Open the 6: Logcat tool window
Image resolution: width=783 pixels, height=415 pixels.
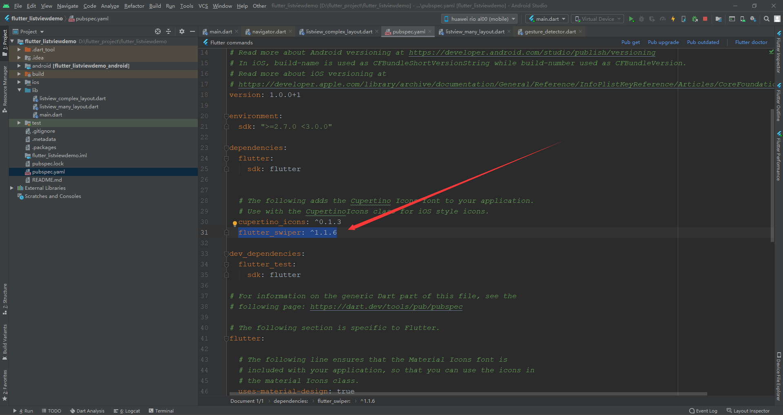[x=127, y=411]
